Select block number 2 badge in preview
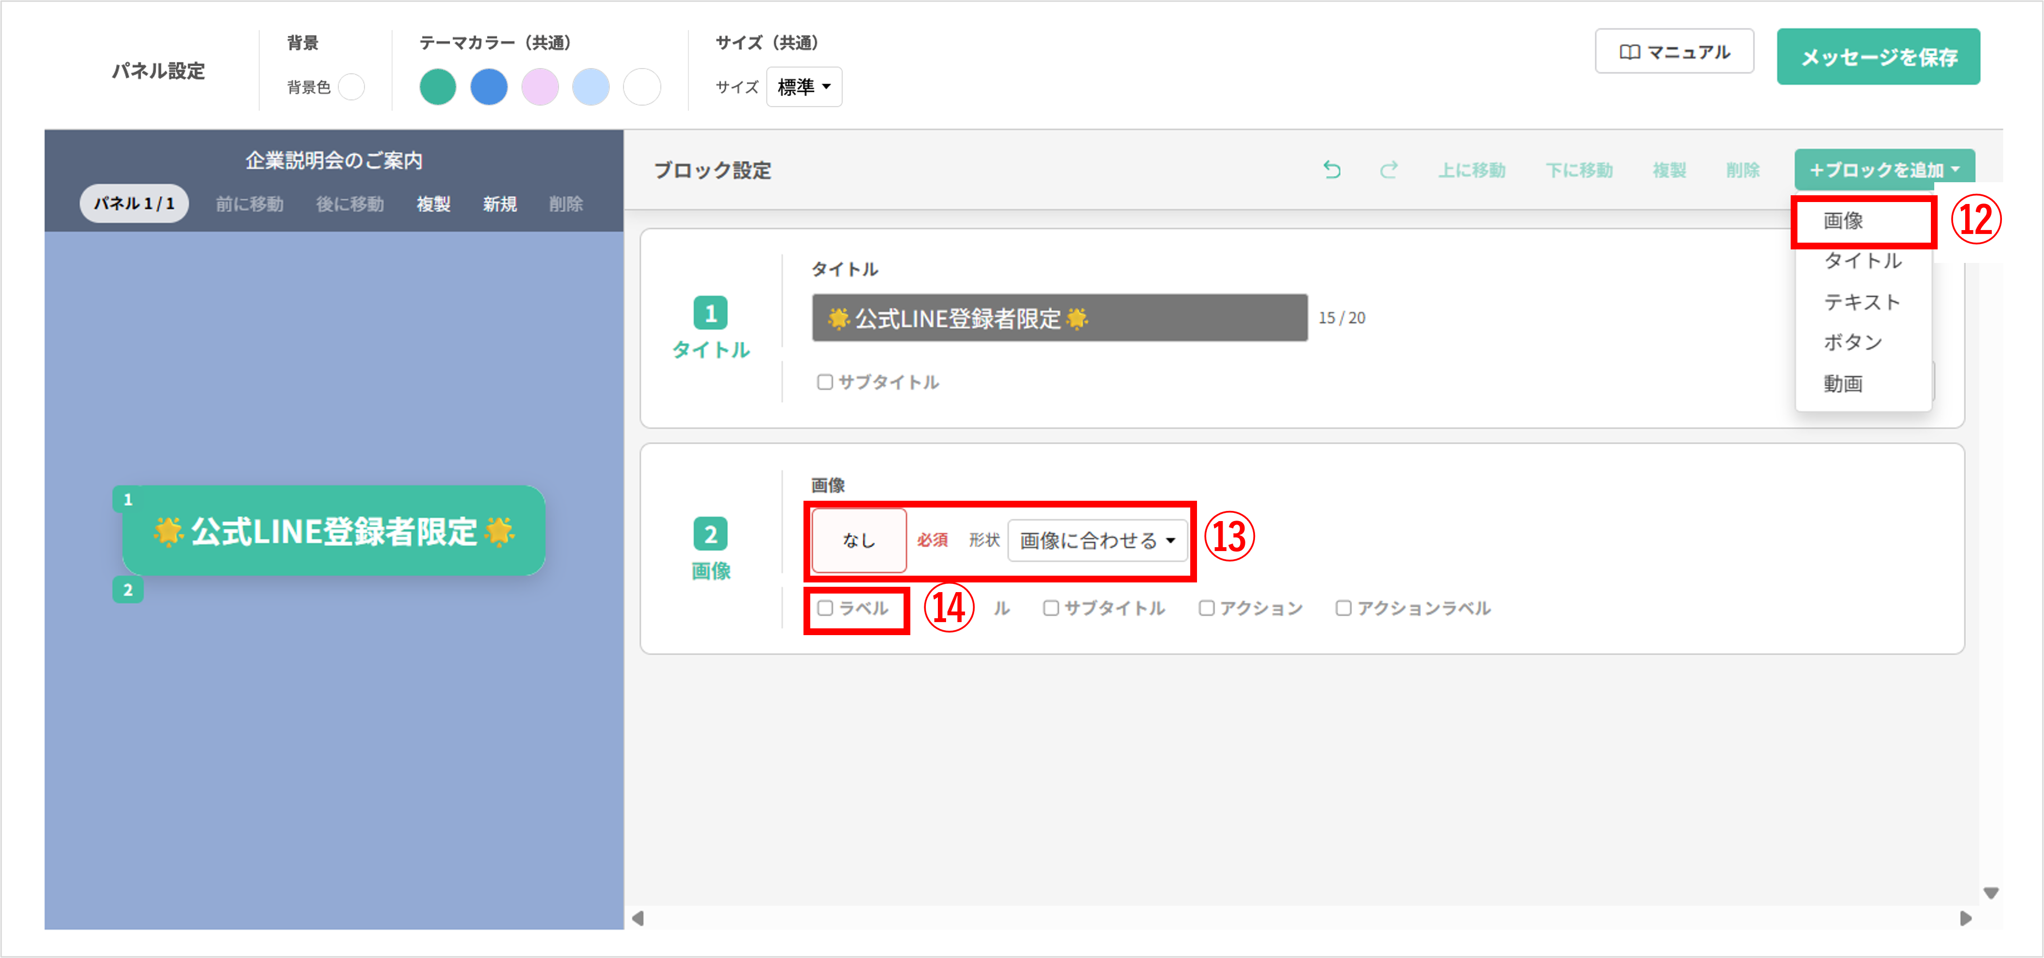This screenshot has width=2044, height=958. [x=128, y=590]
